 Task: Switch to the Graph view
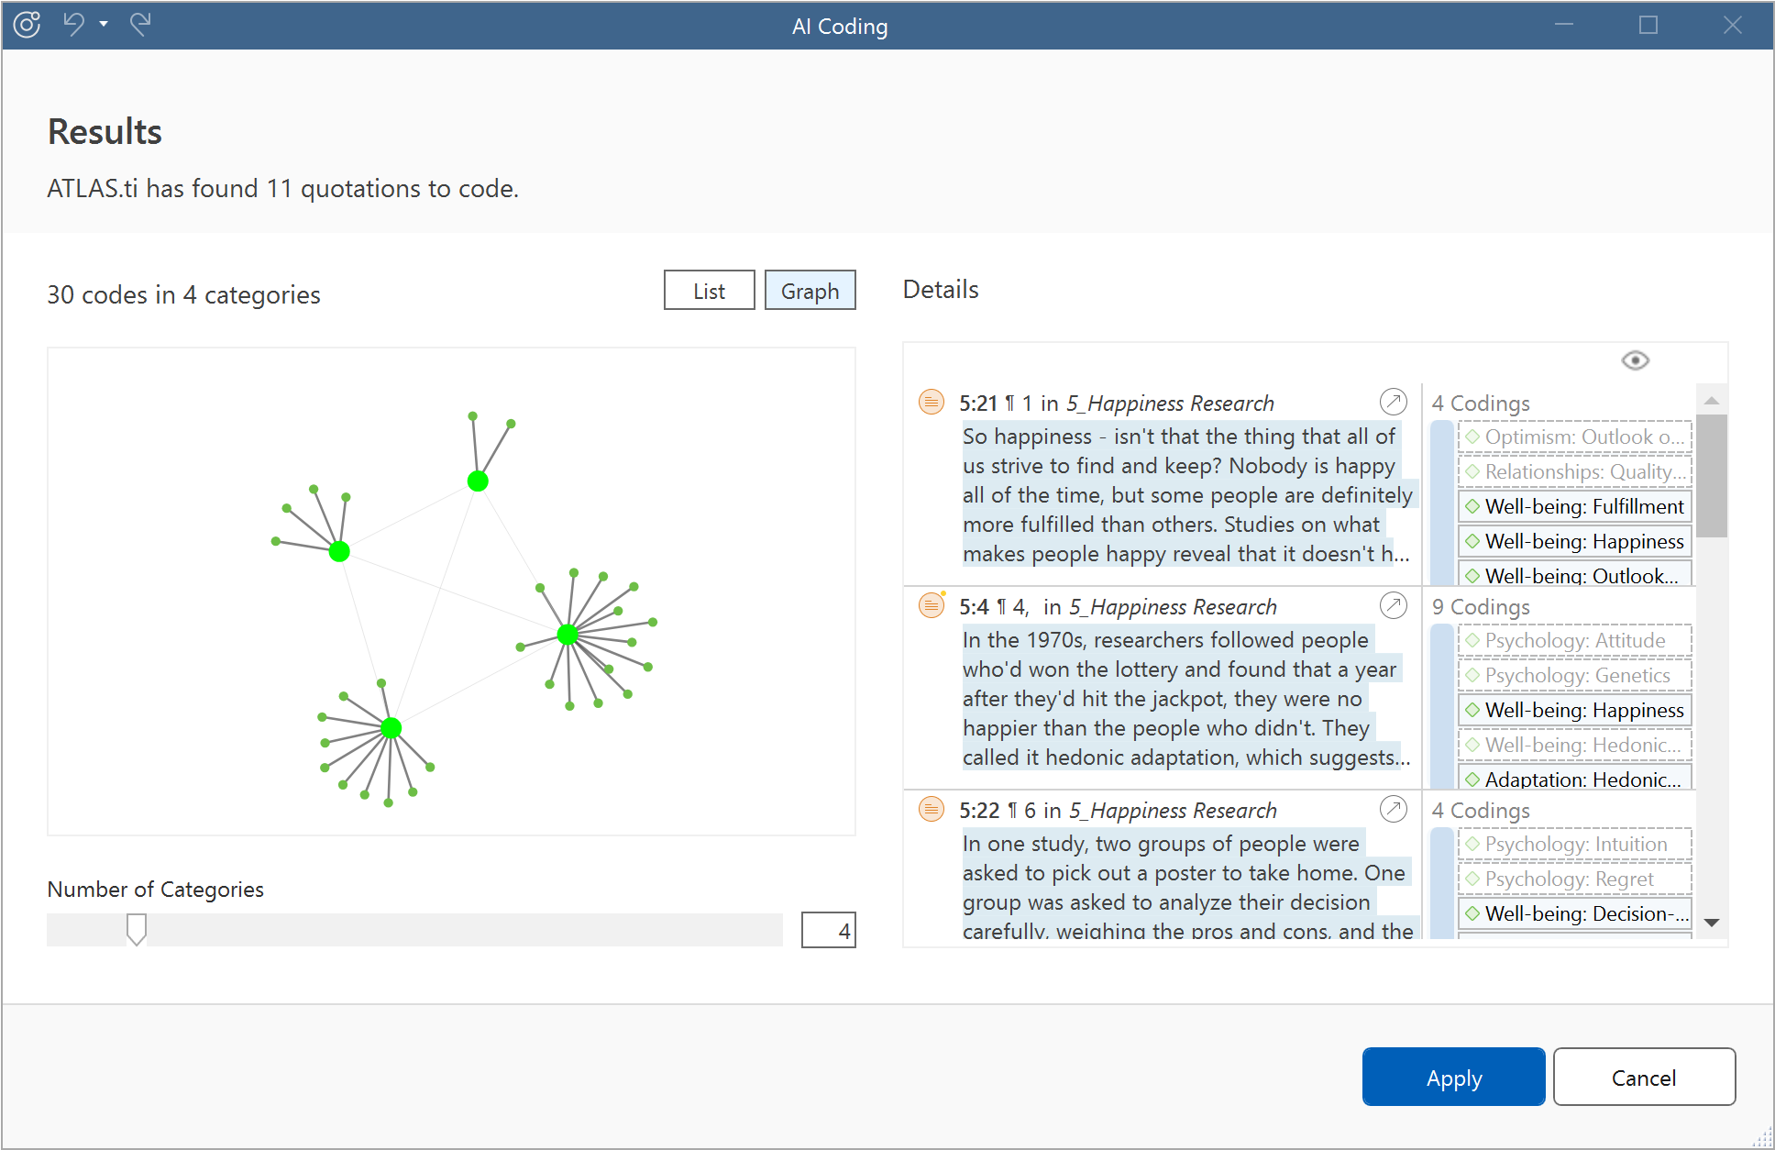[810, 291]
